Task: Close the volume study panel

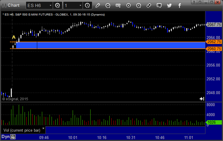Action: [x=43, y=128]
